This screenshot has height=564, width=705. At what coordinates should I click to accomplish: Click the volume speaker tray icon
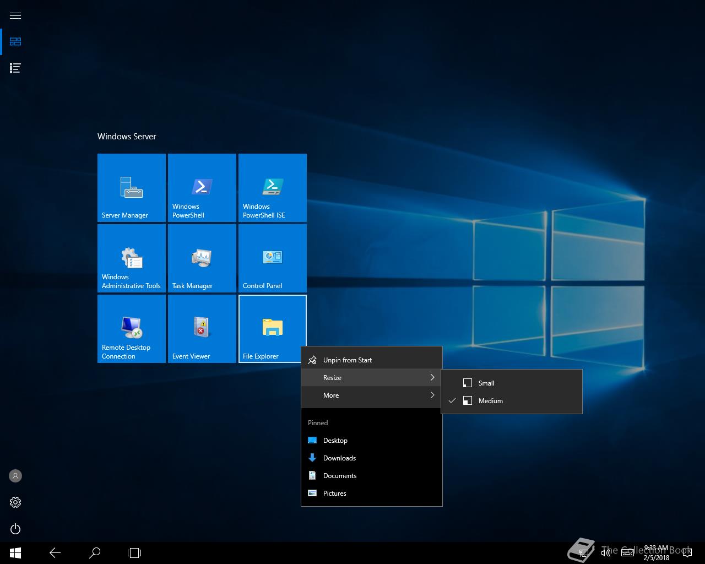(x=606, y=553)
